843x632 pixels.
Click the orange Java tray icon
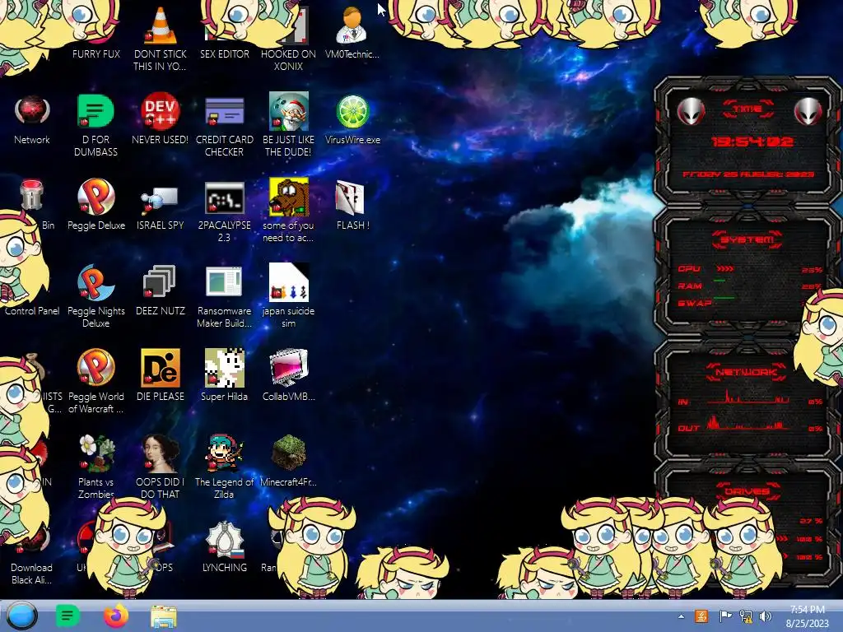[701, 616]
